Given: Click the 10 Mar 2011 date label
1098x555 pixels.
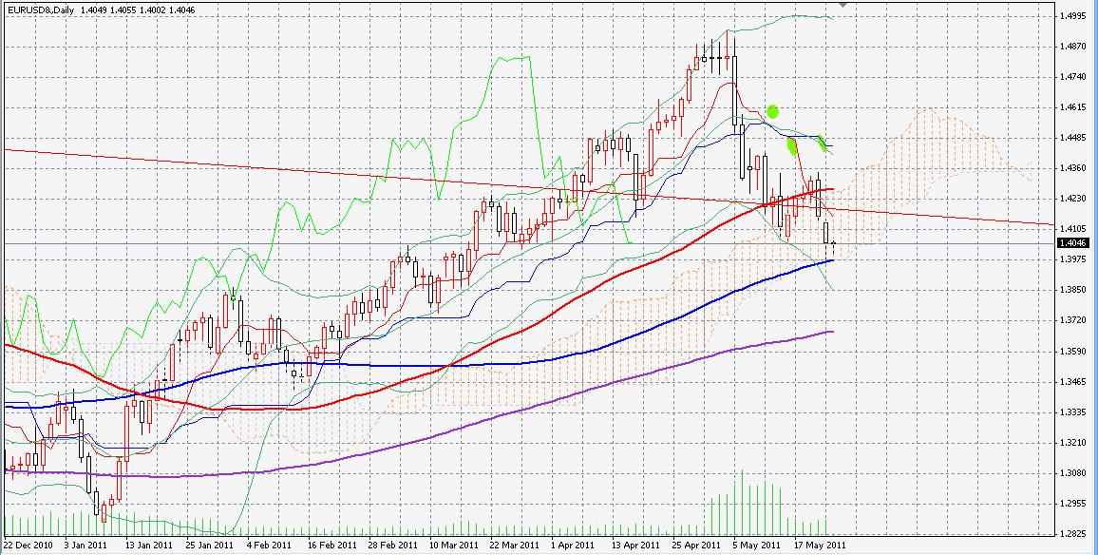Looking at the screenshot, I should pos(454,545).
